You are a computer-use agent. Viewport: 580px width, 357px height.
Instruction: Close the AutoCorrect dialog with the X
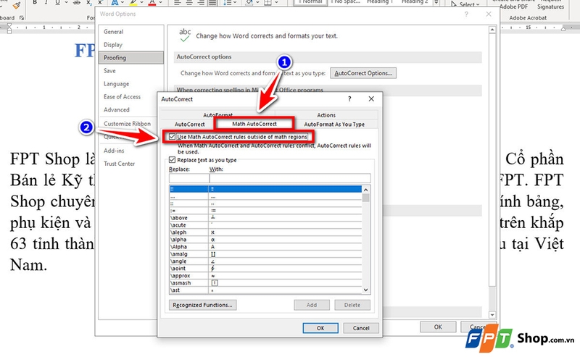click(x=370, y=98)
